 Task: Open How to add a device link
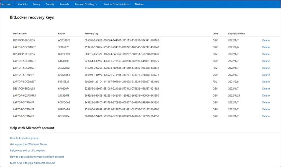(37, 157)
